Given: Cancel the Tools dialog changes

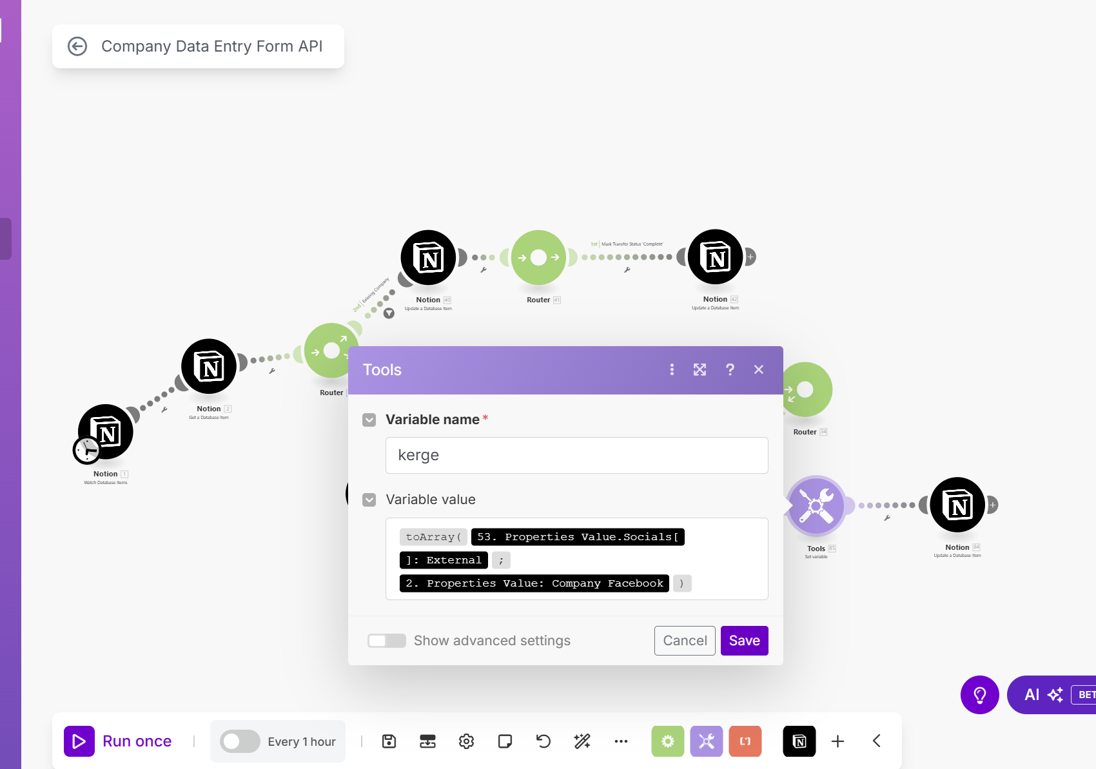Looking at the screenshot, I should tap(685, 641).
